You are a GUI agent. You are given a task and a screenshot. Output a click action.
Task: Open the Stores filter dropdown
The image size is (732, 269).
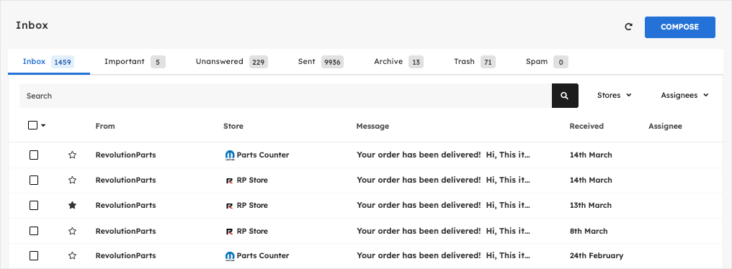point(615,95)
